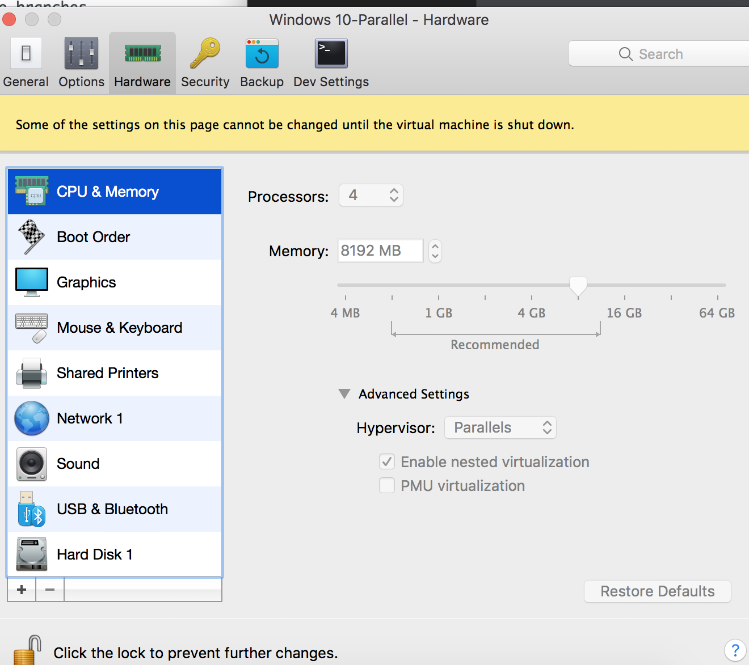Switch to the Dev Settings tab label
Screen dimensions: 749x665
tap(331, 82)
